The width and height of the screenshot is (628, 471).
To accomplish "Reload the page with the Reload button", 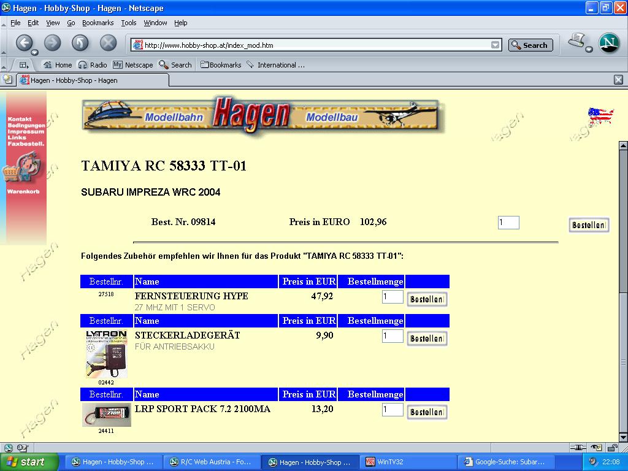I will 80,42.
